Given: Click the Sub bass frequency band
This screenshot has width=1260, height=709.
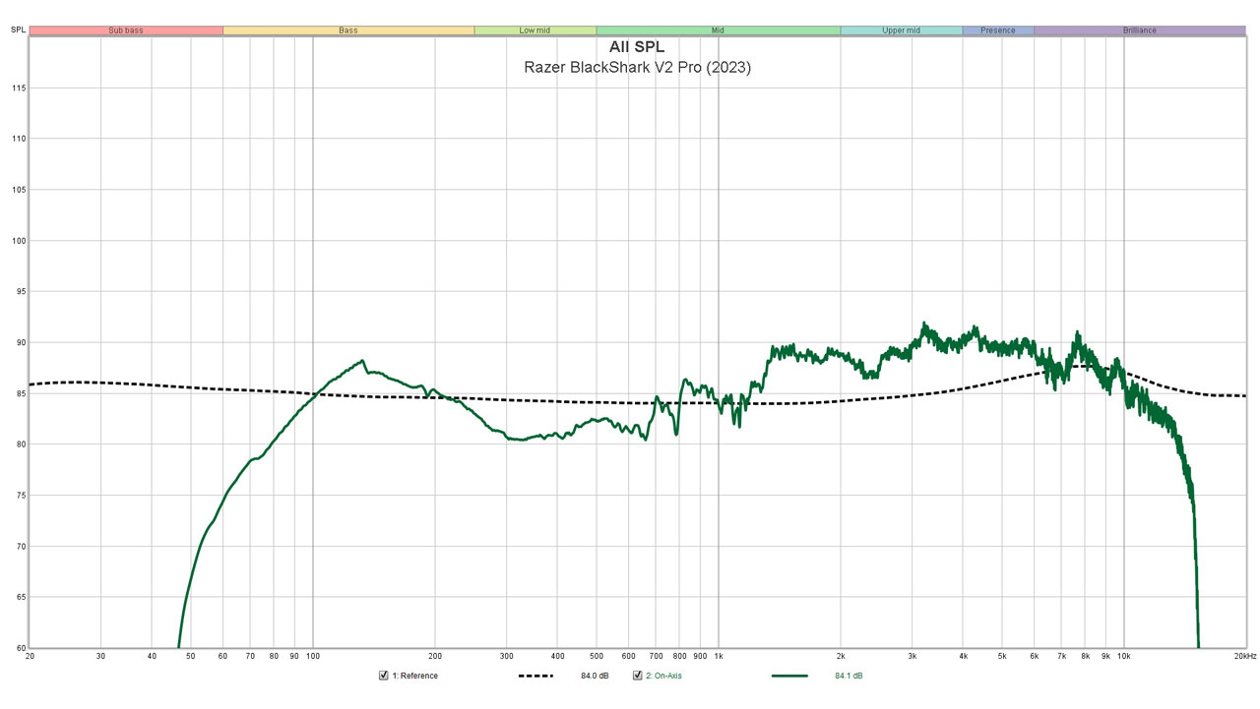Looking at the screenshot, I should click(126, 30).
